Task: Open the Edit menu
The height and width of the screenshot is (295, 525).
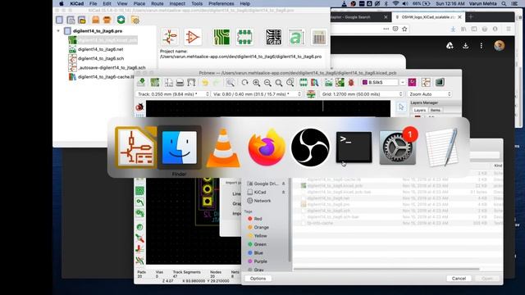Action: pos(107,3)
